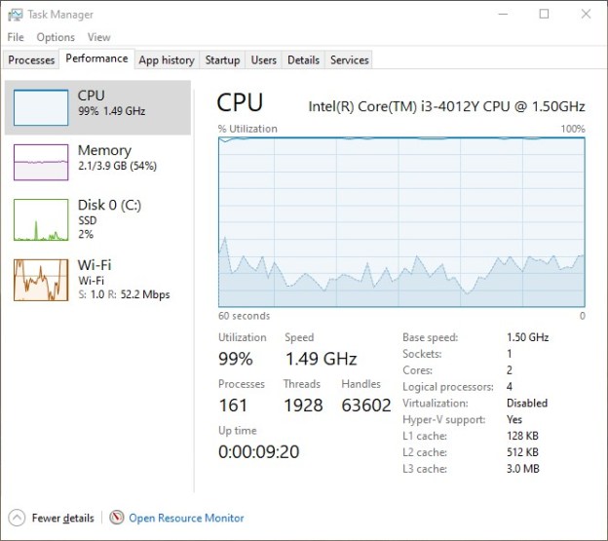Switch to the Processes tab
Viewport: 608px width, 541px height.
coord(31,60)
